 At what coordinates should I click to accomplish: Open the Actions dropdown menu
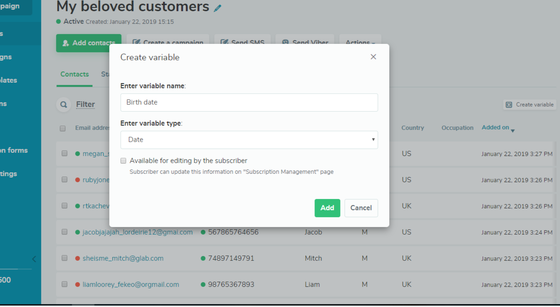pos(360,42)
